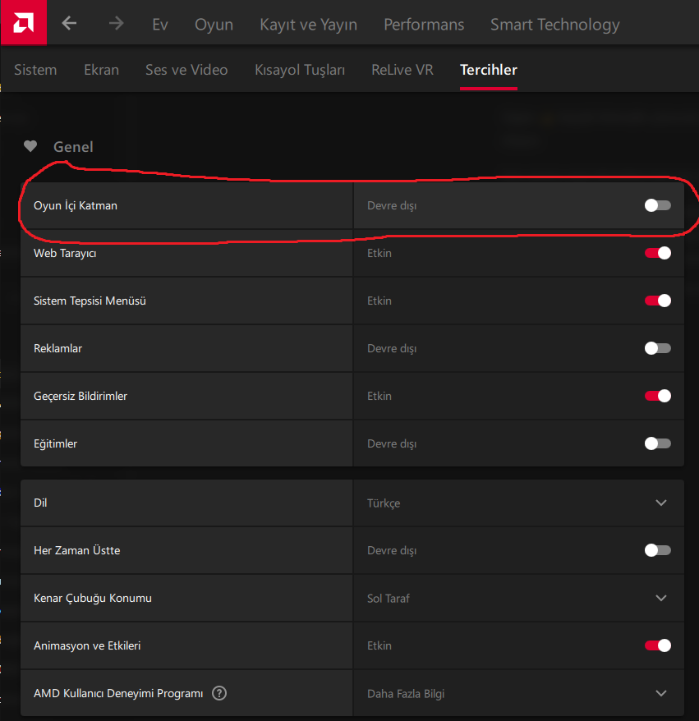
Task: Disable Animasyon ve Etkileri toggle
Action: 658,645
